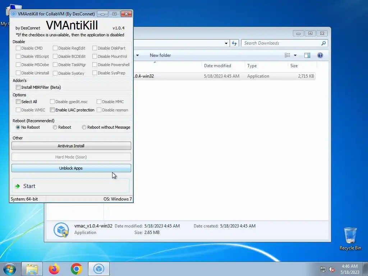Check the Select All option
368x276 pixels.
tap(18, 102)
